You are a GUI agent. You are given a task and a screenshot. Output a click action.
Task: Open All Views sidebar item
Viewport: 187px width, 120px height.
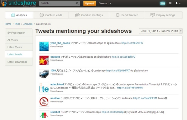tap(19, 40)
